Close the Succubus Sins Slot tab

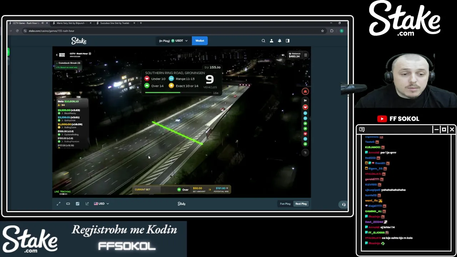tap(134, 23)
